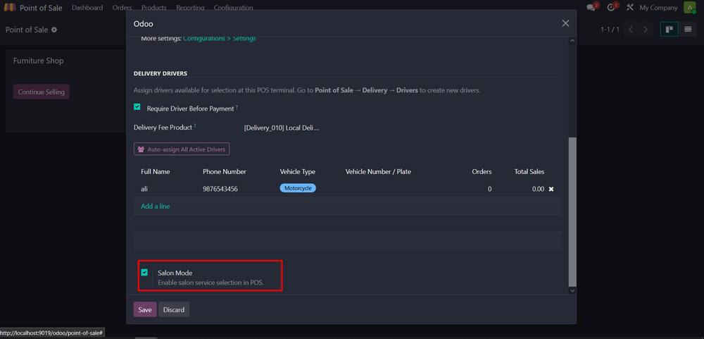This screenshot has height=339, width=704.
Task: Sort by Vehicle Type column
Action: coord(298,172)
